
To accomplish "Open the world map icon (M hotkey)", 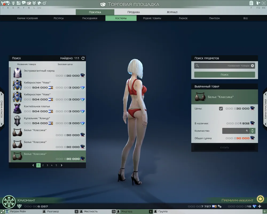I will 19,3.
